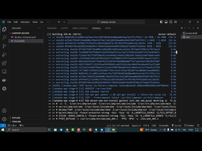The width and height of the screenshot is (202, 151).
Task: Toggle the secondary side bar layout icon
Action: [x=171, y=22]
